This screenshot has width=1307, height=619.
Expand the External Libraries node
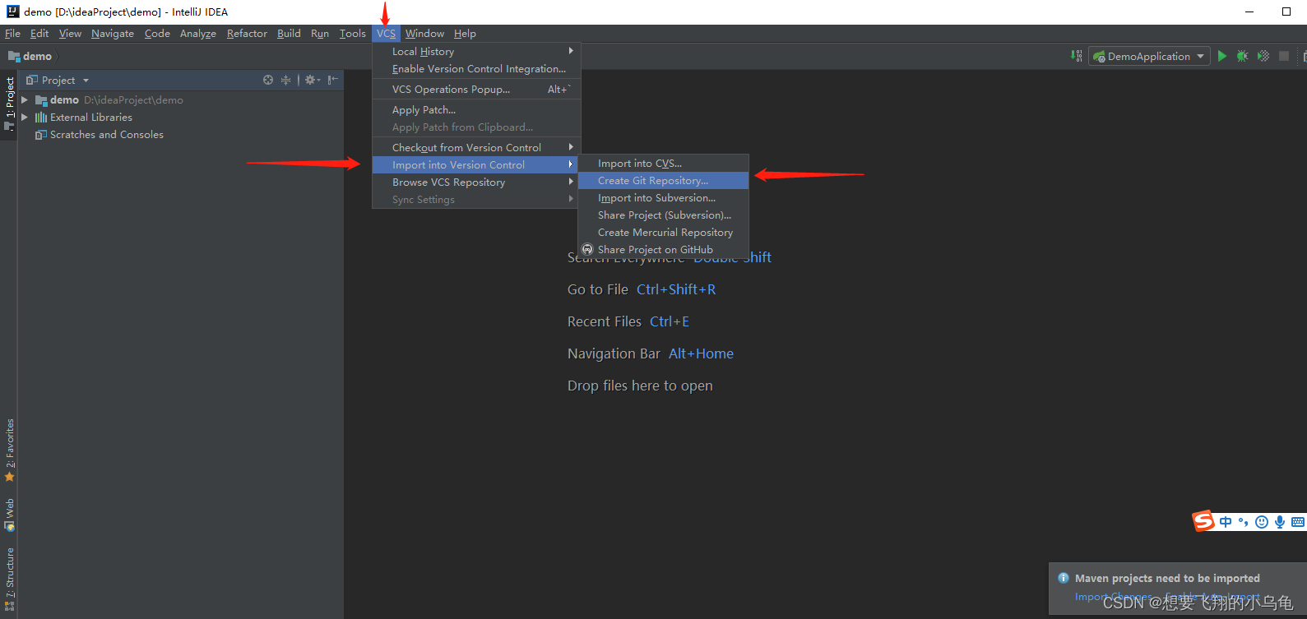coord(25,118)
